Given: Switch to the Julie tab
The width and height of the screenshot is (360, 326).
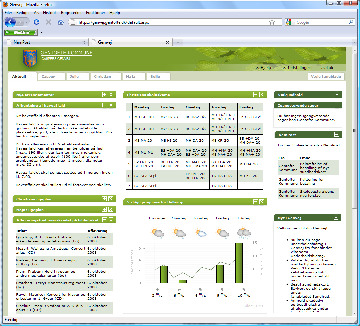Looking at the screenshot, I should [x=74, y=76].
